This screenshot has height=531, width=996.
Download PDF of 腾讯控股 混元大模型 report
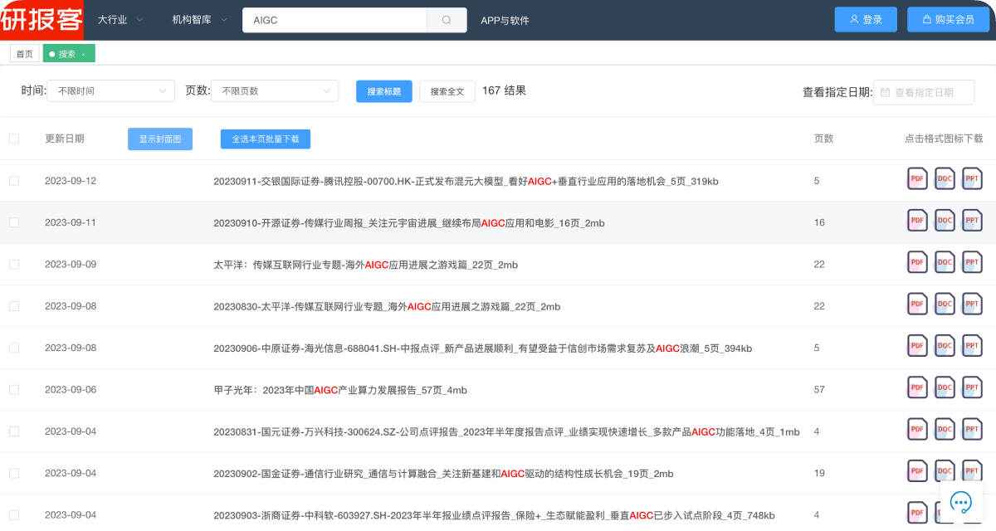tap(917, 178)
